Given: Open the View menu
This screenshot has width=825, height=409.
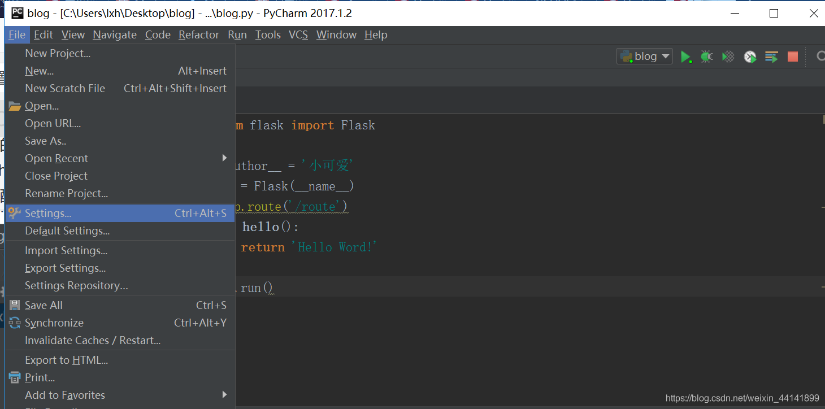Looking at the screenshot, I should pos(73,34).
